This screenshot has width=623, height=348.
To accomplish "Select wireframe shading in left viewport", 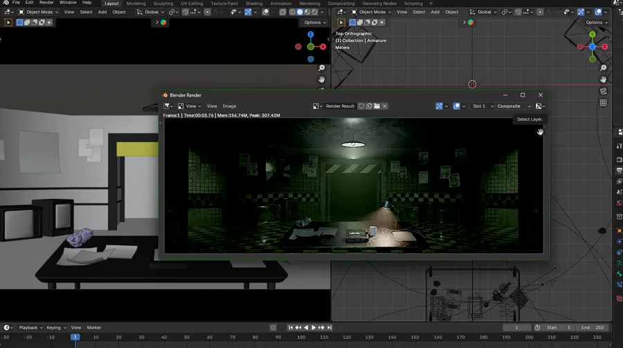I will point(292,12).
